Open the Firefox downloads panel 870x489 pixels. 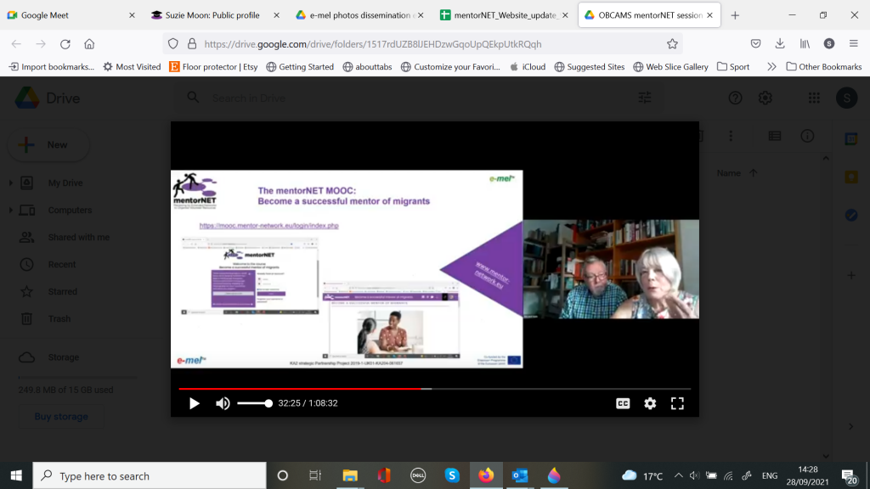click(x=780, y=44)
